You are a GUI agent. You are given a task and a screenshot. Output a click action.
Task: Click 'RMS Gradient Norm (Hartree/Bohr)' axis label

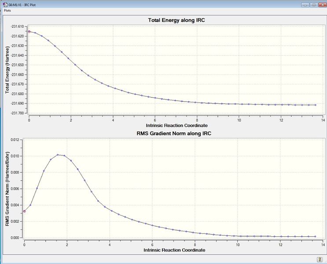tap(7, 189)
